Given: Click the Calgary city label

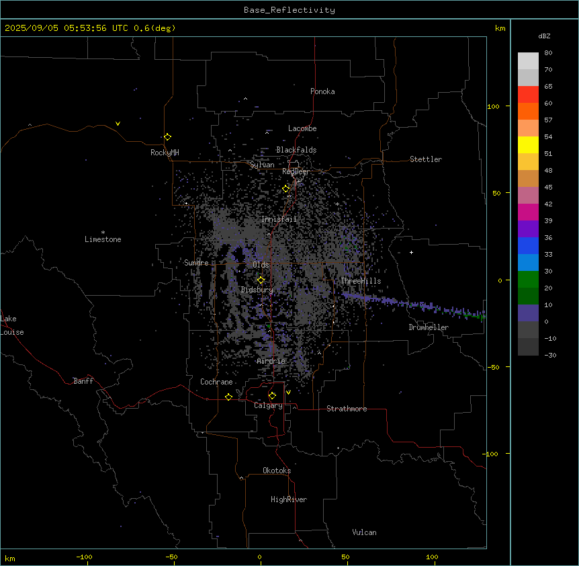Looking at the screenshot, I should pos(268,405).
